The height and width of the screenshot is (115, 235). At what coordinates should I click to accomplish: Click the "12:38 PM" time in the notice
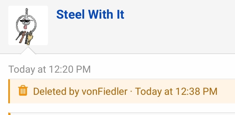click(197, 91)
